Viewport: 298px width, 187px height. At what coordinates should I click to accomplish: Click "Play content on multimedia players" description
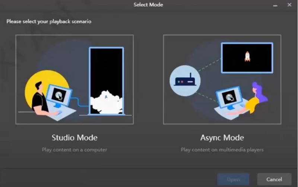(222, 150)
